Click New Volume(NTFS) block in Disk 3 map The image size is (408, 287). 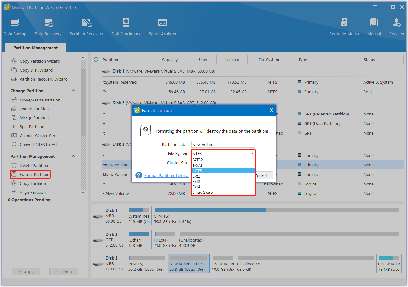click(x=189, y=263)
